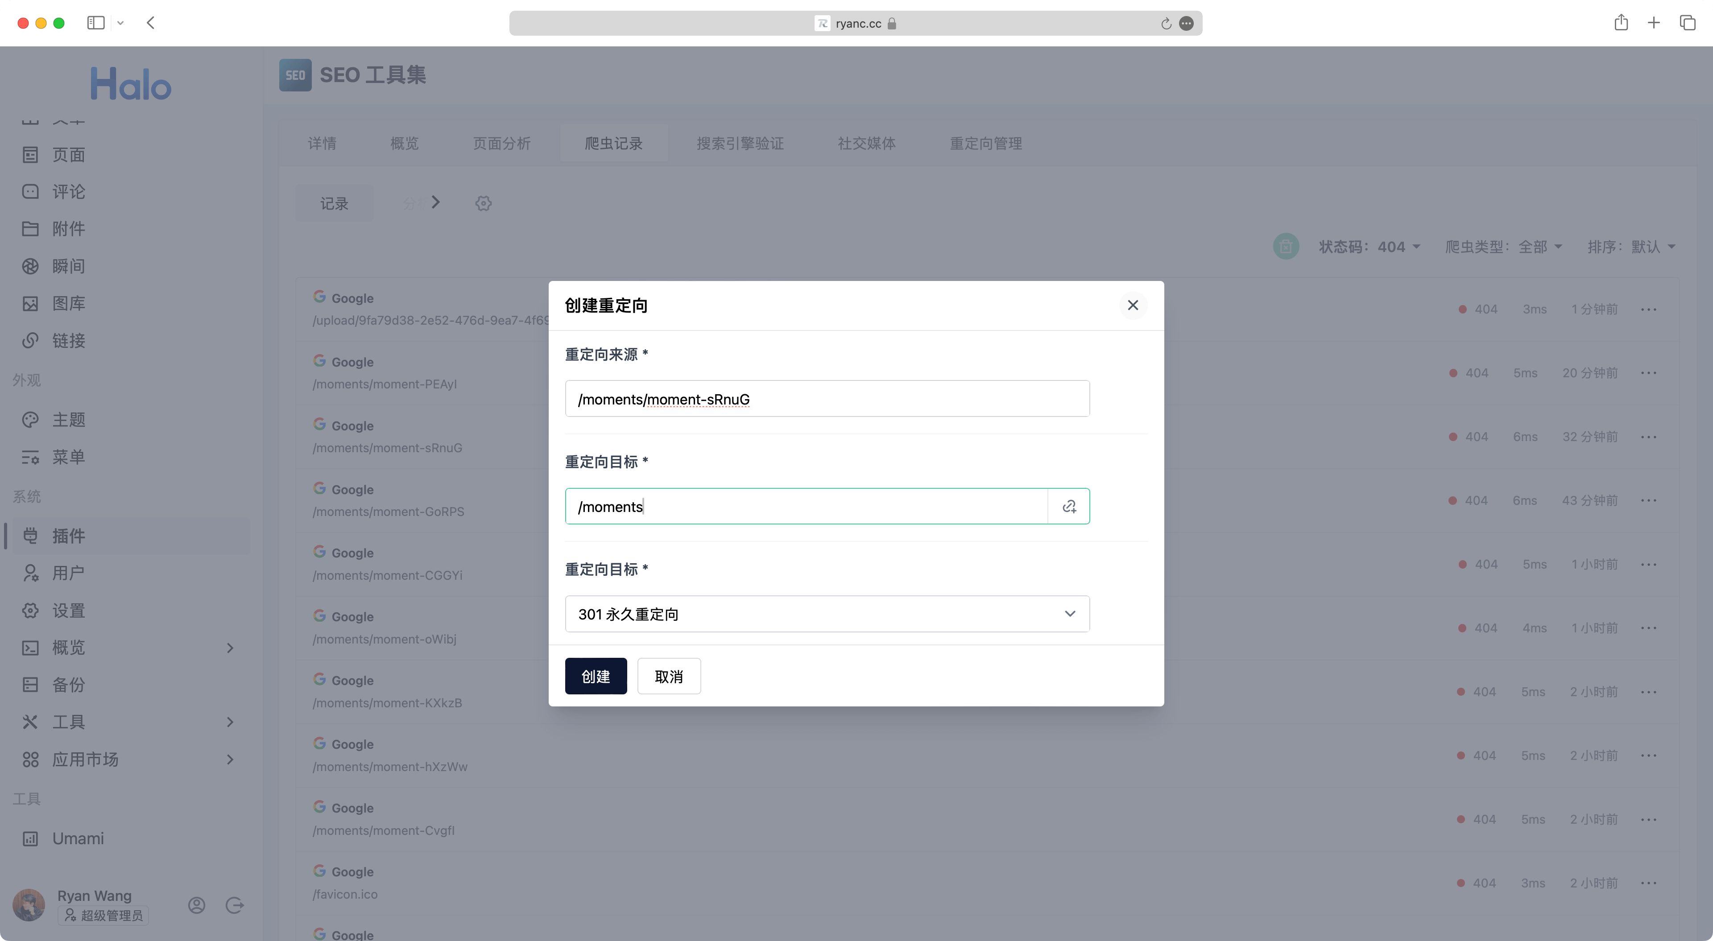Click the Halo logo
The height and width of the screenshot is (941, 1713).
131,84
